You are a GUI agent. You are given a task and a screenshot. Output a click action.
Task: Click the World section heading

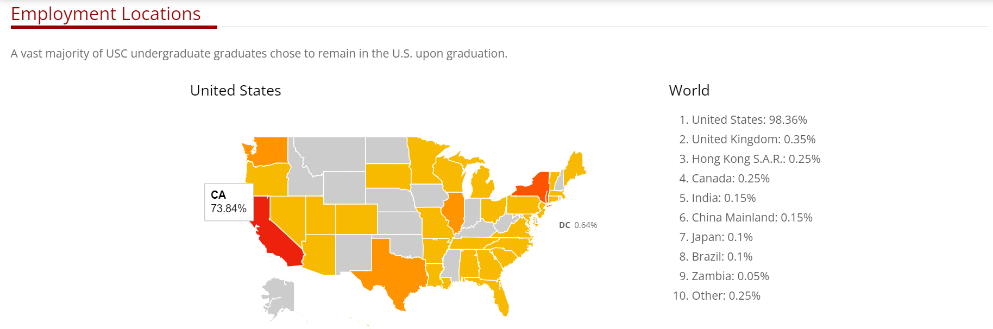pos(689,90)
